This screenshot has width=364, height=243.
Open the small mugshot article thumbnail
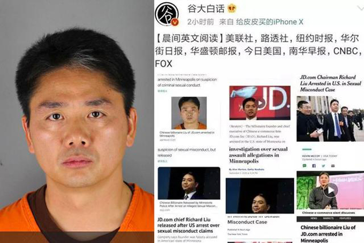(x=189, y=113)
